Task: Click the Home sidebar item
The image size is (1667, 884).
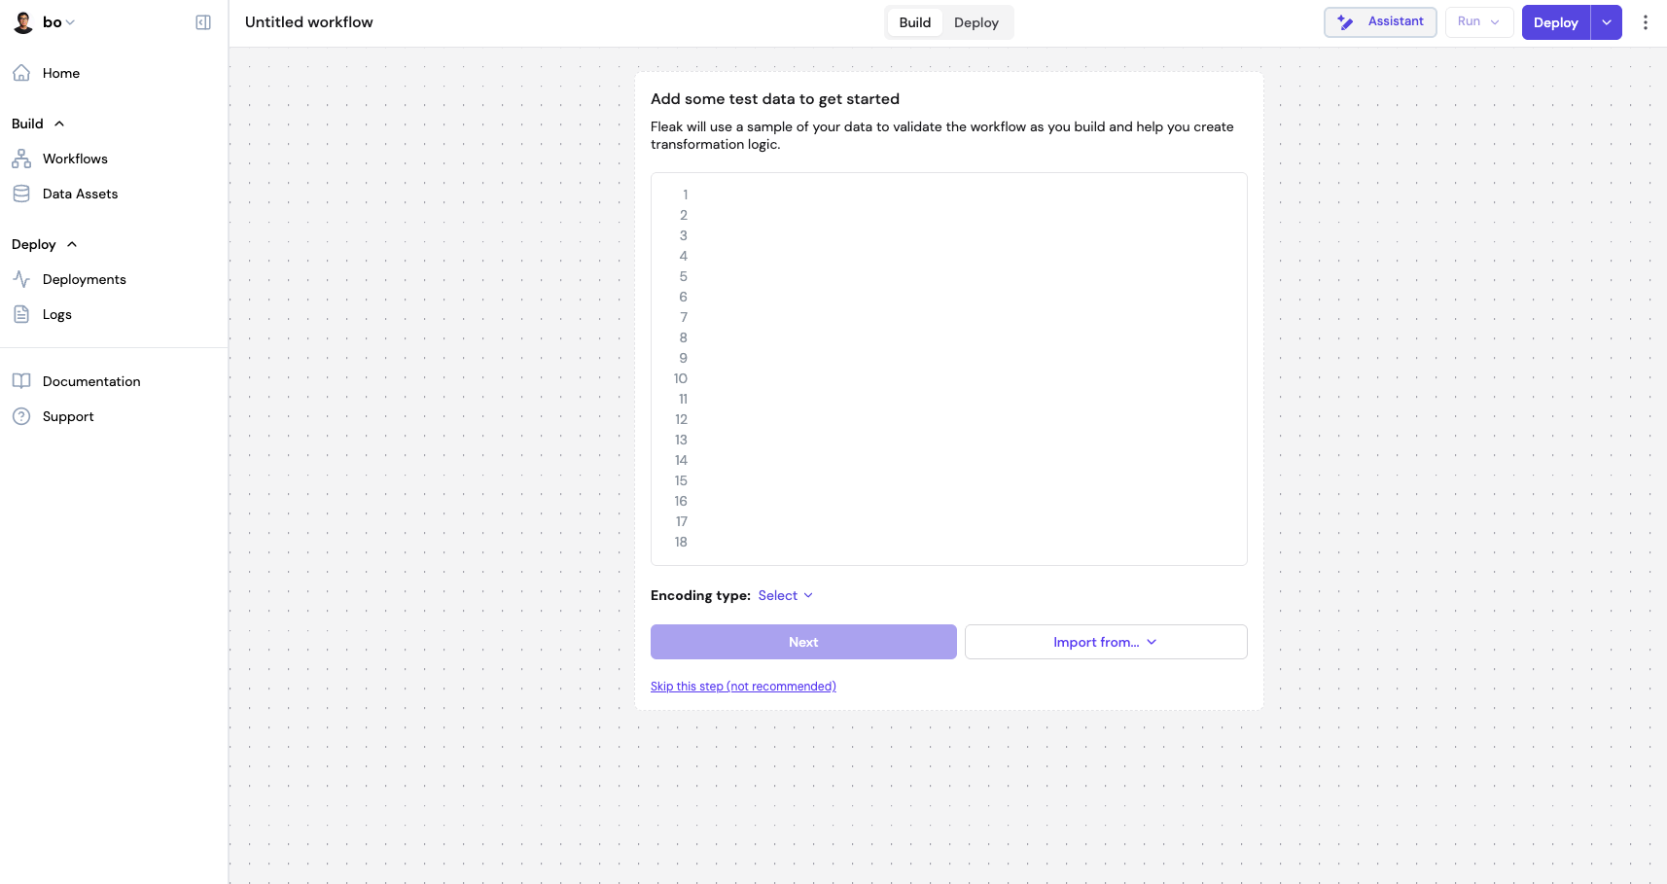Action: (60, 73)
